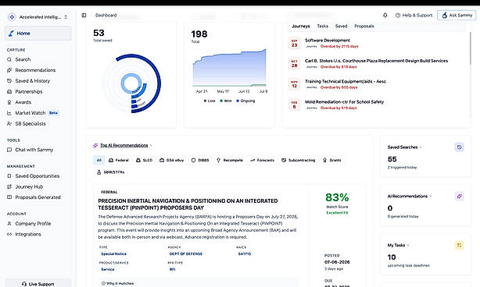Open Training Technical Equipment/aids journey
Viewport: 480px width, 287px height.
346,81
